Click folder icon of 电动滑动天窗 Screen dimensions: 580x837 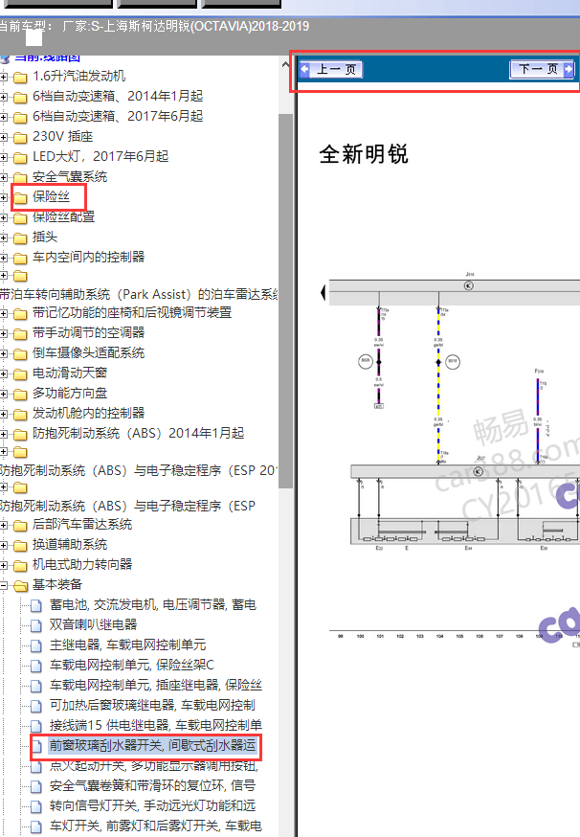click(20, 373)
